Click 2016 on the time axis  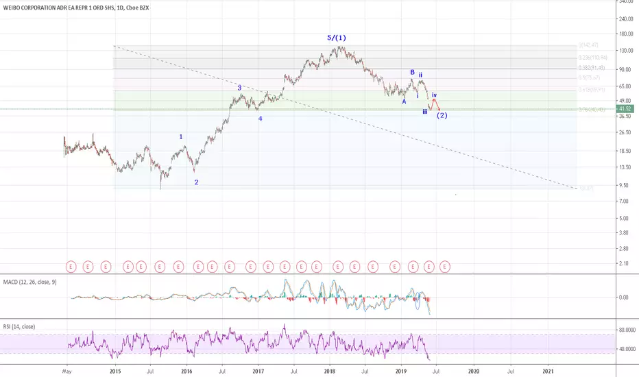(186, 372)
